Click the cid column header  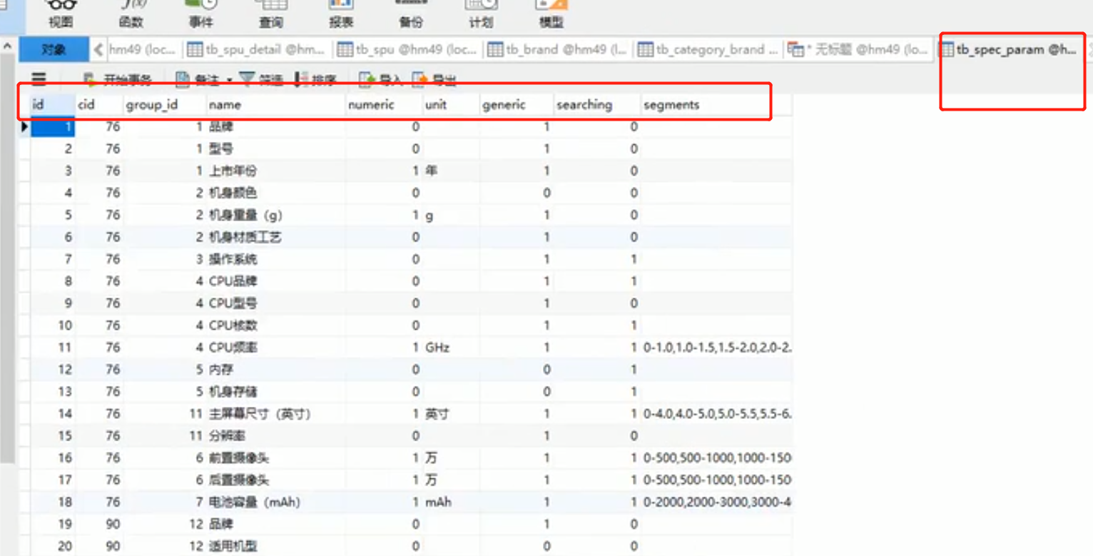pos(99,104)
